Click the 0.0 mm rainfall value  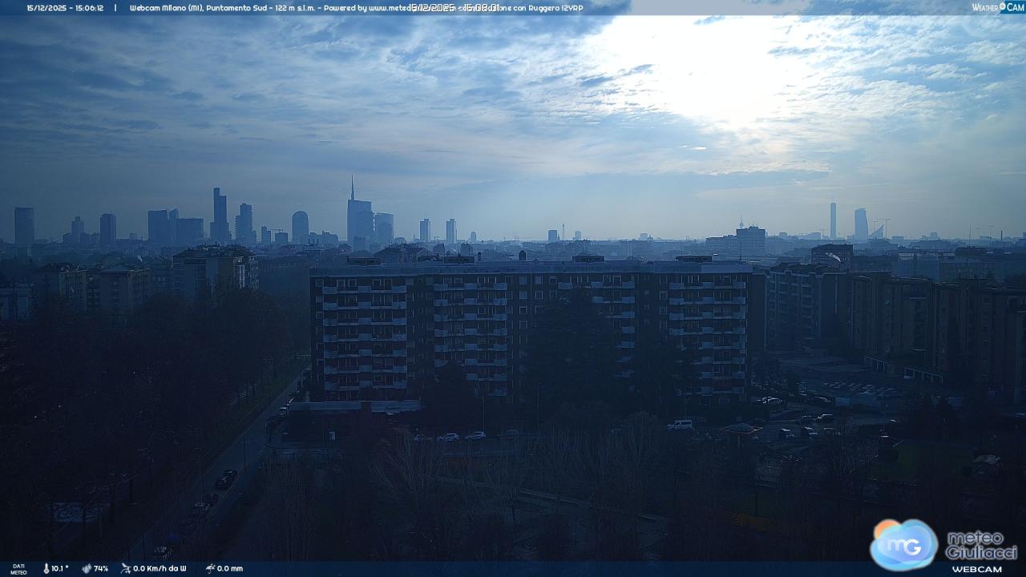pos(230,568)
